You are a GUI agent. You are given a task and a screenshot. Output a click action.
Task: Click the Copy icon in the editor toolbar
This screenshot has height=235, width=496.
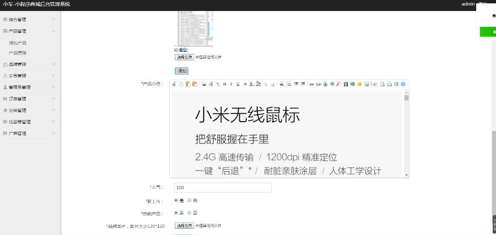[x=181, y=84]
